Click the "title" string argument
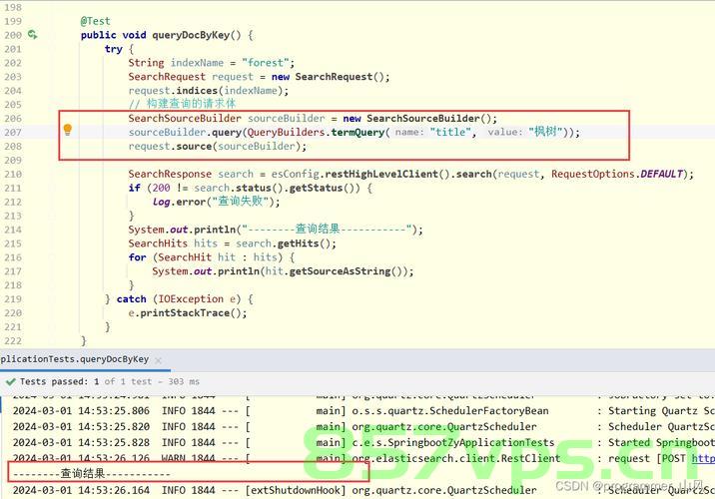 pos(450,132)
